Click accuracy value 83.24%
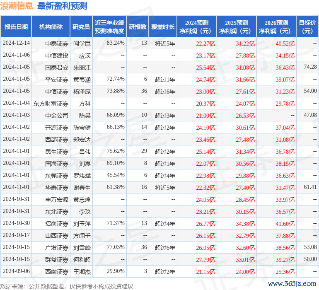 [116, 43]
